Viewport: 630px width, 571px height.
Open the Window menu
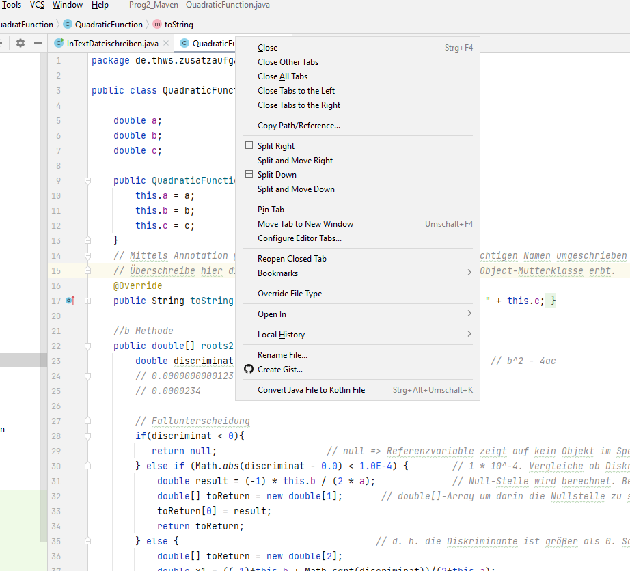(x=68, y=5)
